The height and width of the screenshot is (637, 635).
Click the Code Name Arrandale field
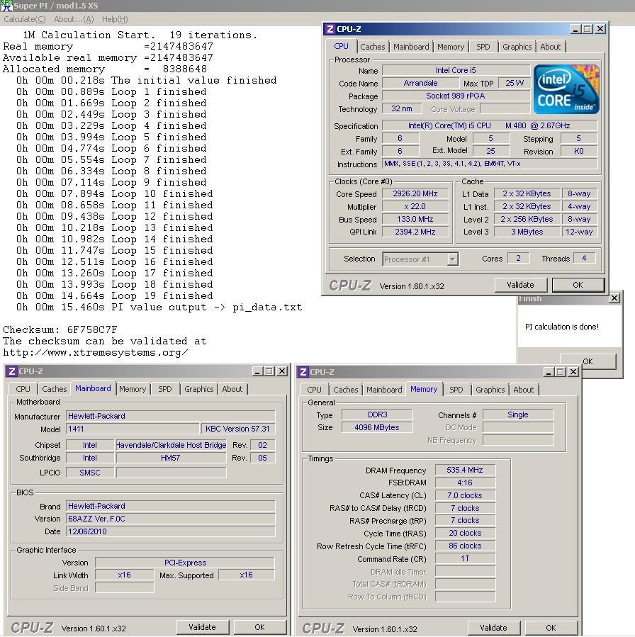coord(420,83)
